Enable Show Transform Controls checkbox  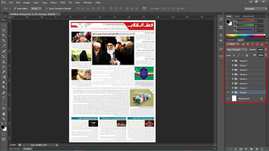46,8
